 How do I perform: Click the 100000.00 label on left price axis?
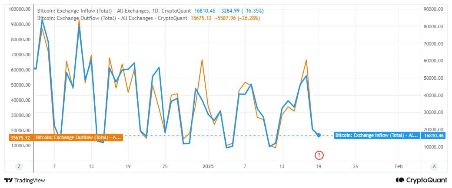20,9
